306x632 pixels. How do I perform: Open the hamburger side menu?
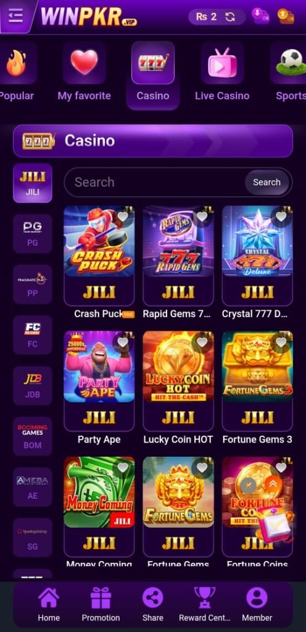point(15,16)
